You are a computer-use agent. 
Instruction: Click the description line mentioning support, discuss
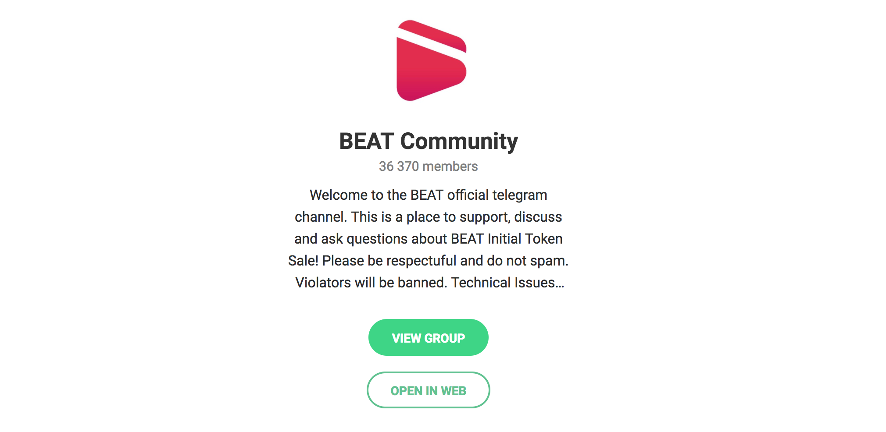(x=429, y=217)
